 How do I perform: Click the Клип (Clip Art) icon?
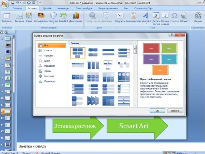pyautogui.click(x=29, y=17)
